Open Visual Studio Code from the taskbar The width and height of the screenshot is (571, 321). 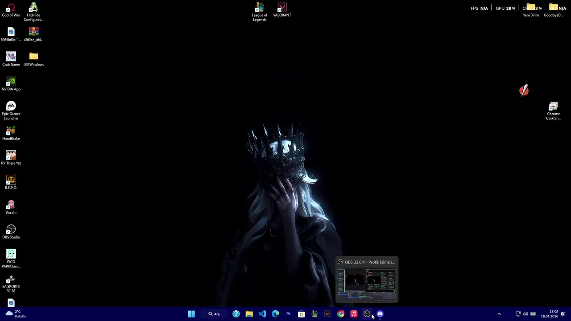[262, 314]
